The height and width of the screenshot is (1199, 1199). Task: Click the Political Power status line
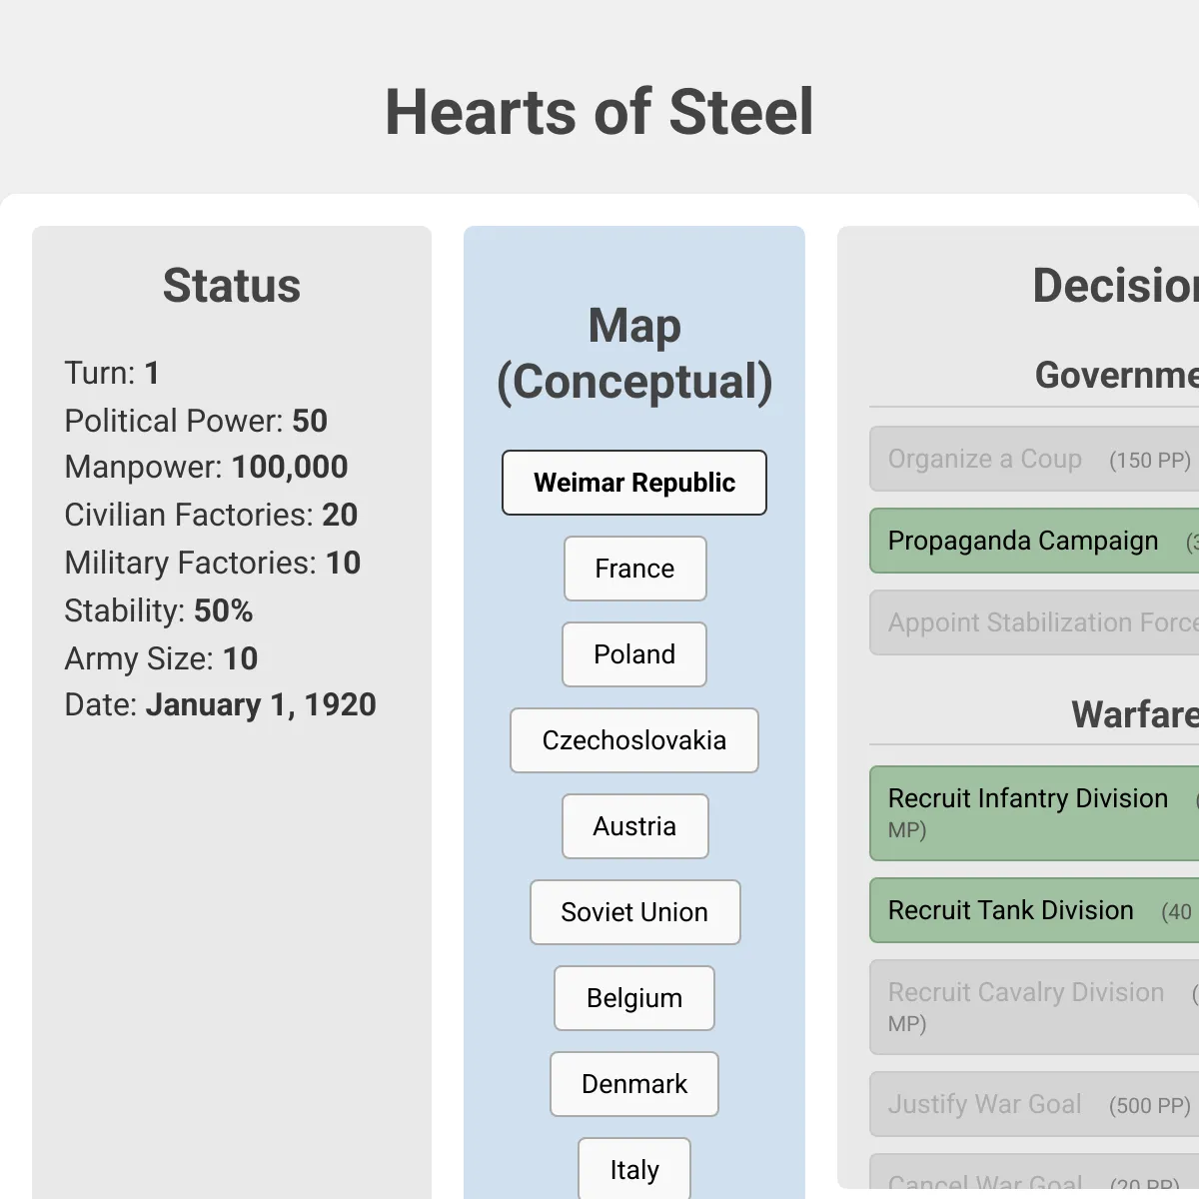coord(196,421)
